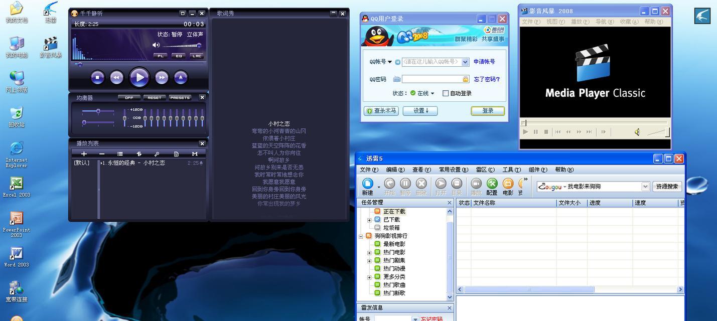The image size is (717, 321).
Task: Check the 自动登录 checkbox
Action: coord(446,93)
